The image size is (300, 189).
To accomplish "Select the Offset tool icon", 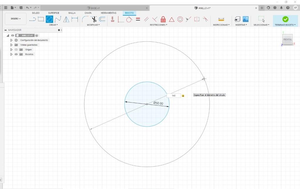I will coord(102,19).
